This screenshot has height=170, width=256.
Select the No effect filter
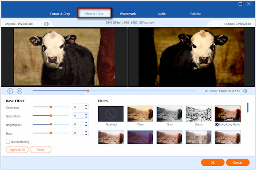[x=111, y=114]
